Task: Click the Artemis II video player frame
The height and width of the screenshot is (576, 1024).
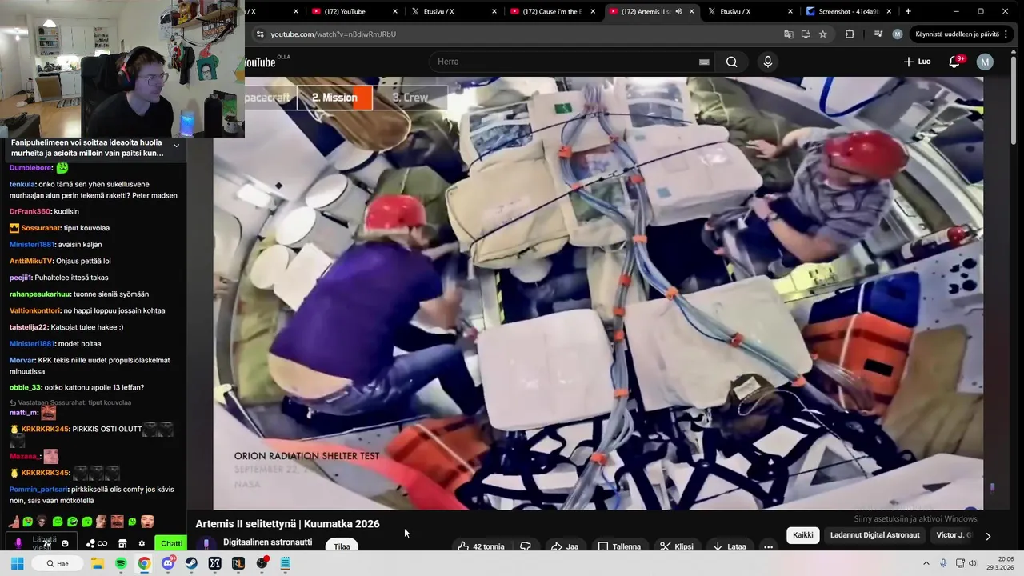Action: tap(598, 293)
